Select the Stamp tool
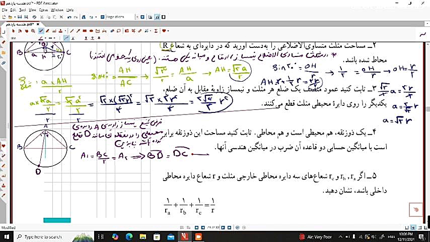 pos(60,31)
